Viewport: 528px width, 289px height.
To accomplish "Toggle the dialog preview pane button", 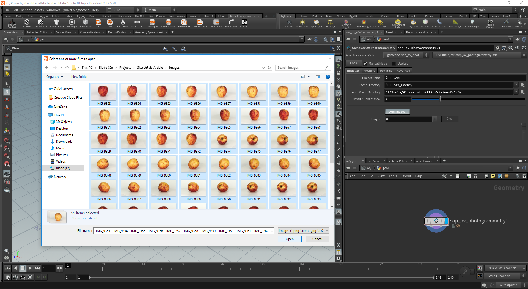I will (x=318, y=77).
